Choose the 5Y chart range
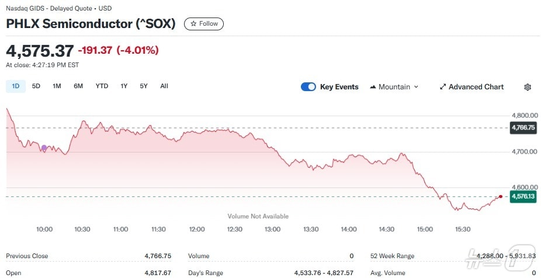This screenshot has height=278, width=541. [144, 86]
